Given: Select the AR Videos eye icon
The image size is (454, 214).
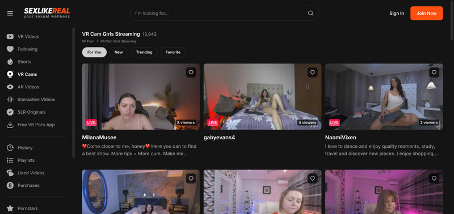Looking at the screenshot, I should click(x=10, y=87).
